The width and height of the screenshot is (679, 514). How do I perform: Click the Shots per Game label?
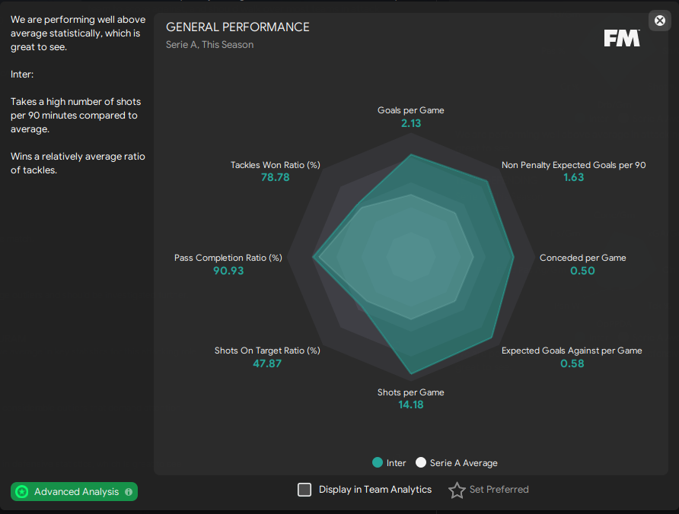tap(411, 392)
